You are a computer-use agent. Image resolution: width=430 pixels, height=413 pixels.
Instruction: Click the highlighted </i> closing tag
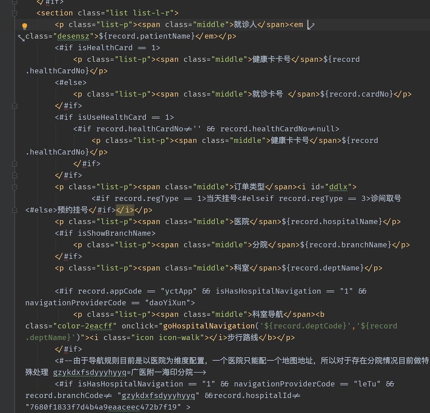125,210
